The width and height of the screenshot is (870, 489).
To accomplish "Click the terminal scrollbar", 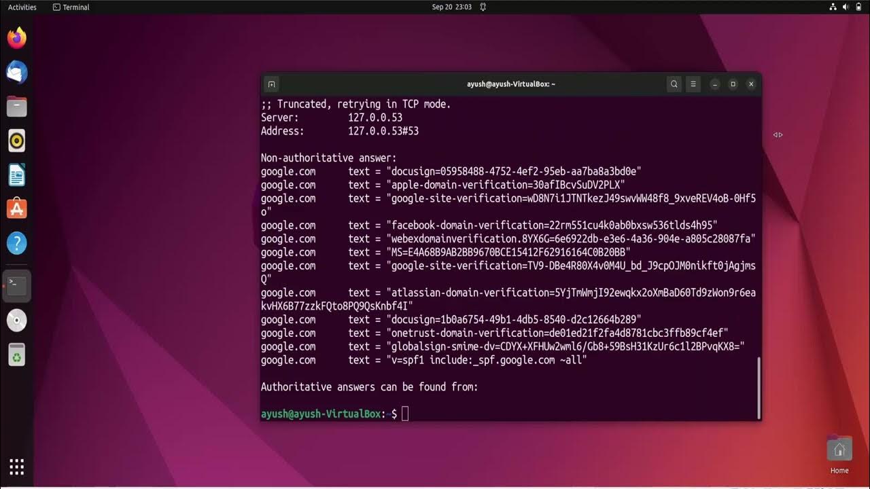I will click(759, 388).
